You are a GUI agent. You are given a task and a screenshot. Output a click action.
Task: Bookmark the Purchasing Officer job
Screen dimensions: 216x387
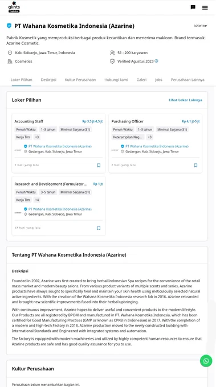coord(195,166)
